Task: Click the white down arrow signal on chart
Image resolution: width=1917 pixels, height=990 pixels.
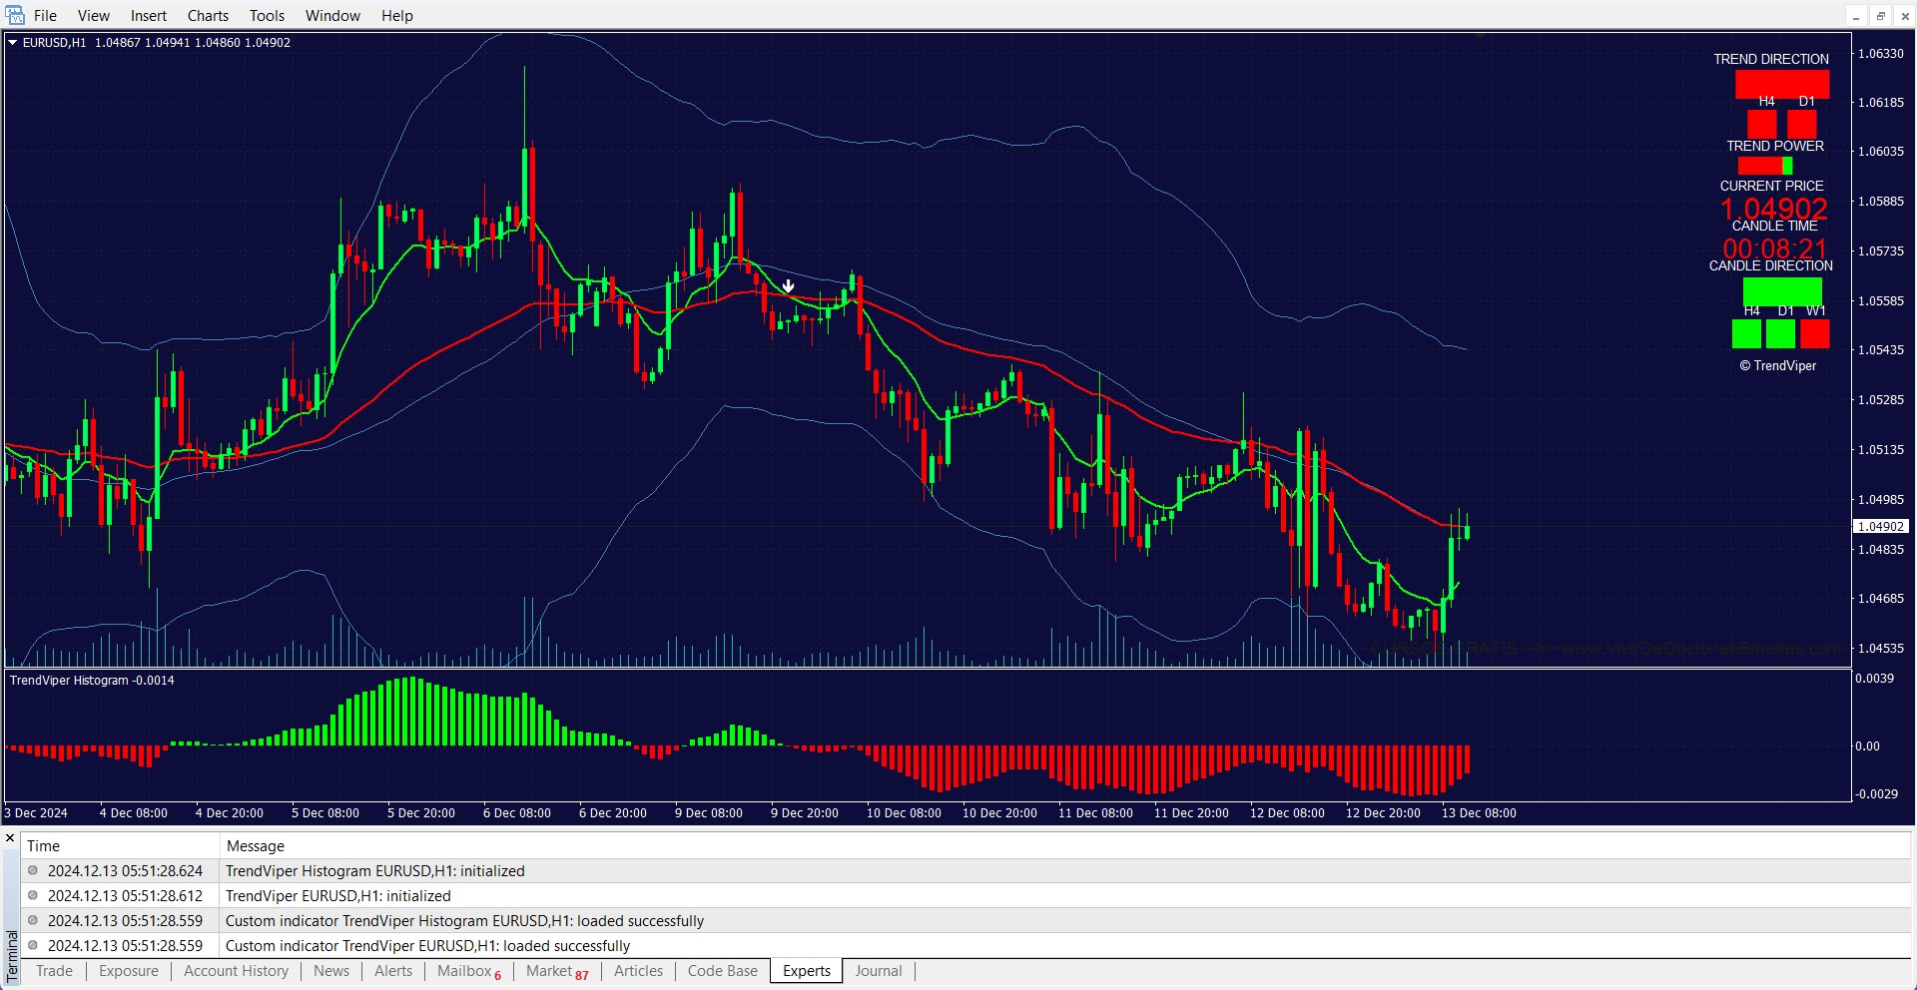Action: point(788,286)
